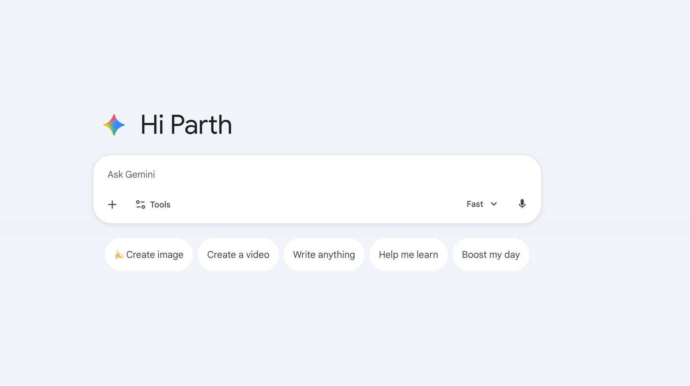Click the Gemini sparkle logo beside the greeting
This screenshot has width=690, height=386.
tap(114, 124)
